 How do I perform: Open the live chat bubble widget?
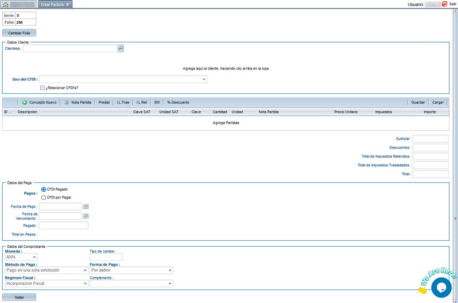click(x=441, y=287)
